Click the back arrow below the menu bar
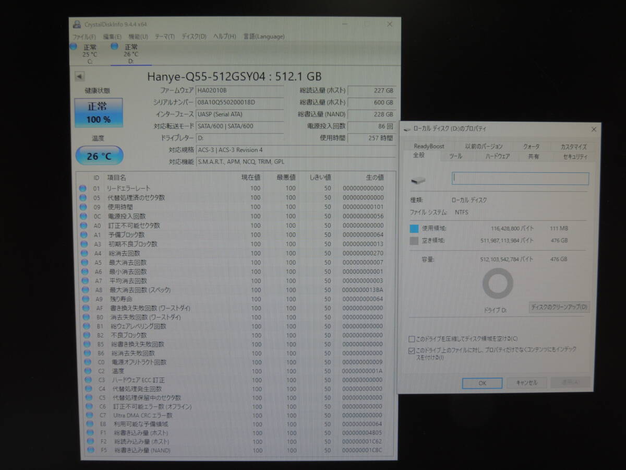The width and height of the screenshot is (626, 470). (79, 76)
